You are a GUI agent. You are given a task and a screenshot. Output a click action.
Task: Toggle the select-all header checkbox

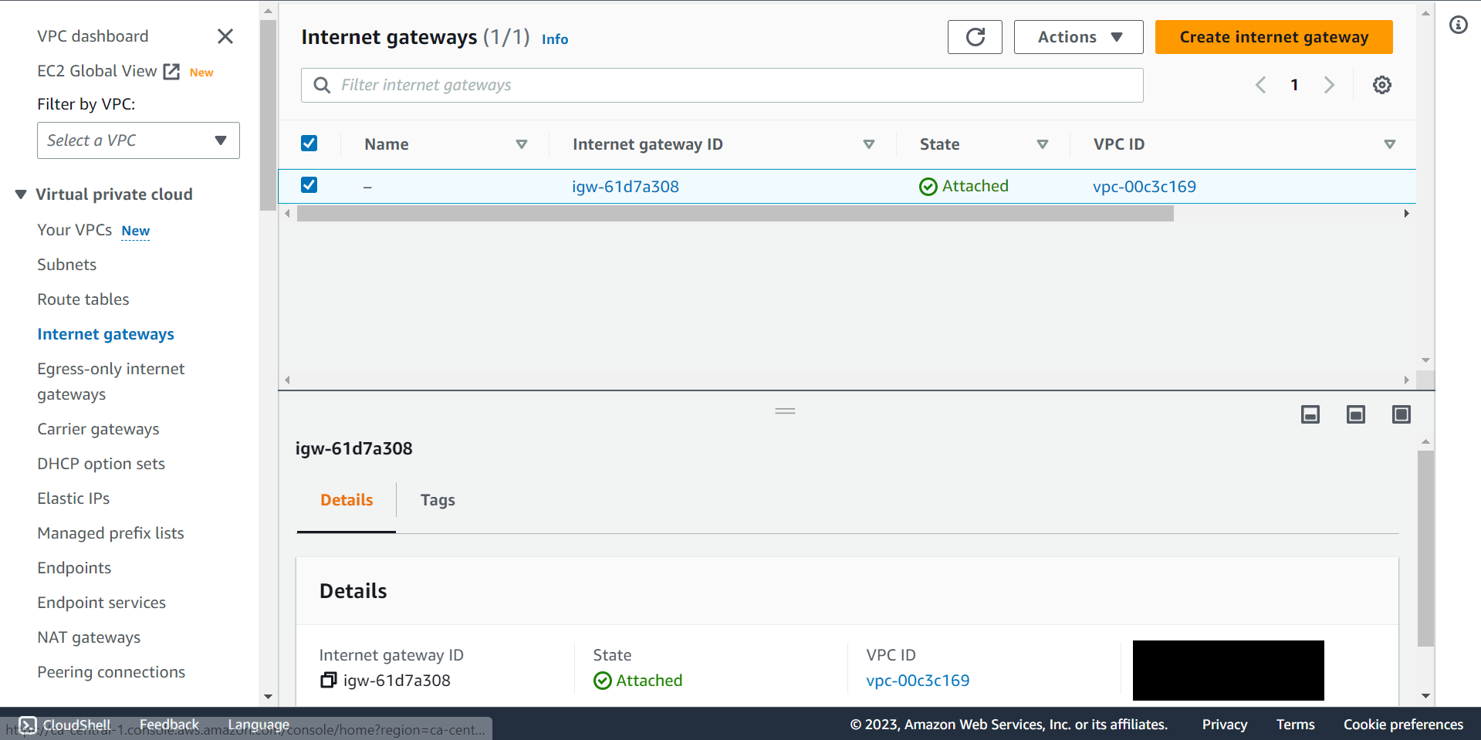309,144
